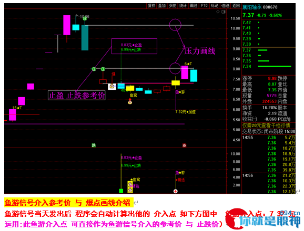Activate the 画线 drawing tool
The height and width of the screenshot is (231, 304).
pos(194,6)
